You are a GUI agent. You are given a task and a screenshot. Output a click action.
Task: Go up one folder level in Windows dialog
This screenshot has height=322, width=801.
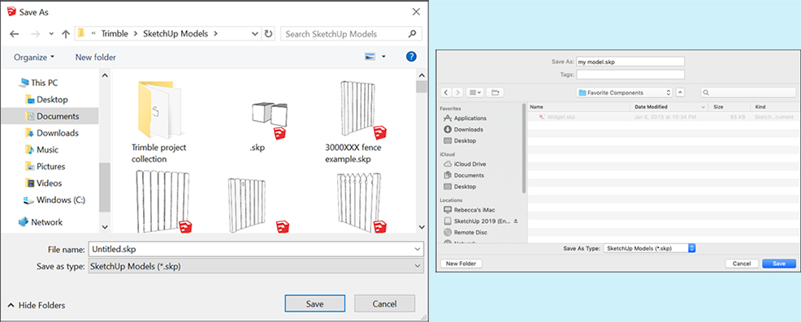(65, 34)
